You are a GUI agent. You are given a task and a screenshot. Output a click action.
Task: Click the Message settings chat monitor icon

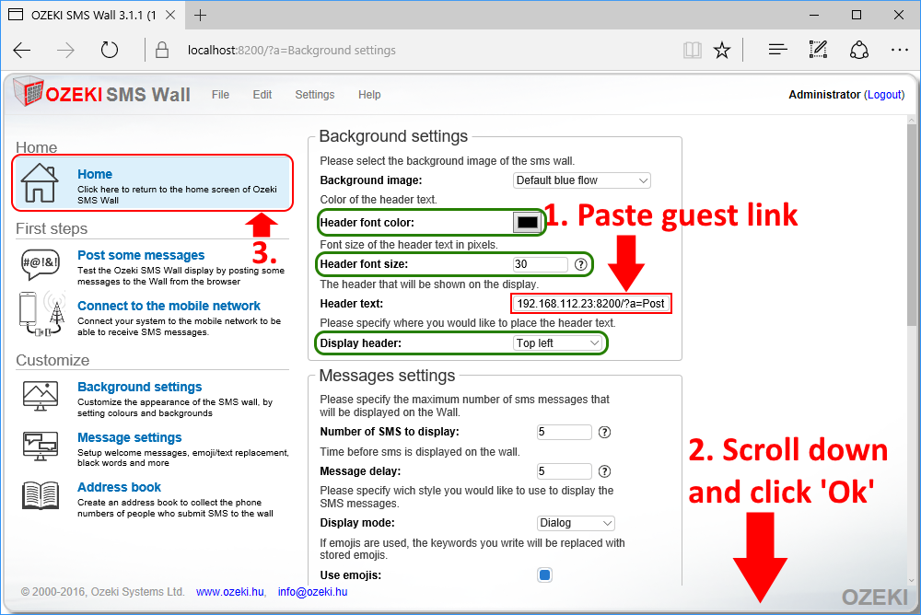41,447
